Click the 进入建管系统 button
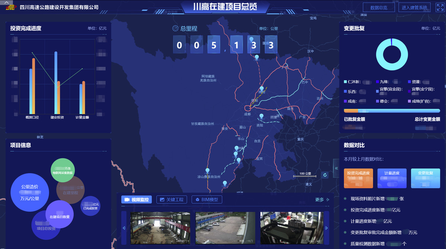This screenshot has width=446, height=249. pyautogui.click(x=414, y=7)
